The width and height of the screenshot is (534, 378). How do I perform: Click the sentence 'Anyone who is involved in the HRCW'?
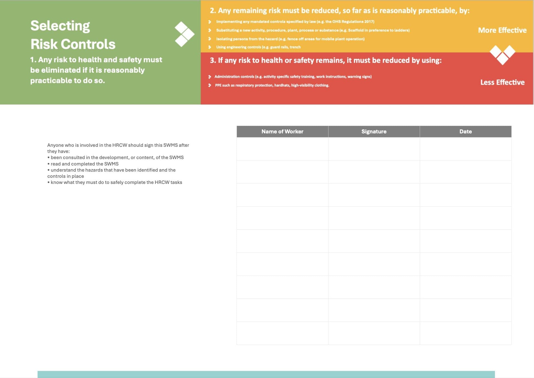(118, 148)
